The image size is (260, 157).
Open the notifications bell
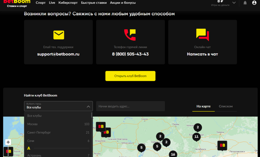(245, 3)
